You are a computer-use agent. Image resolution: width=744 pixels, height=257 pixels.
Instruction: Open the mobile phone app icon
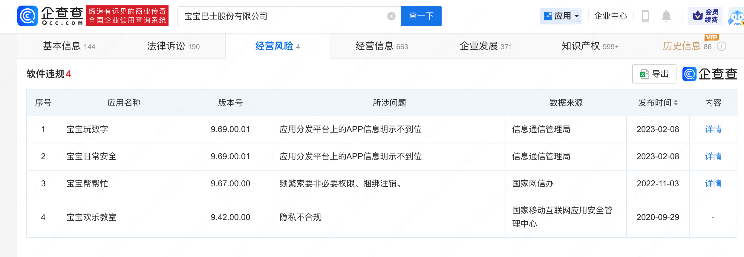tap(645, 16)
